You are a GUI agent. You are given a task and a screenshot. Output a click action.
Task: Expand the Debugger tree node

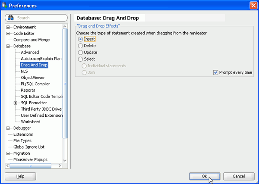[x=8, y=128]
